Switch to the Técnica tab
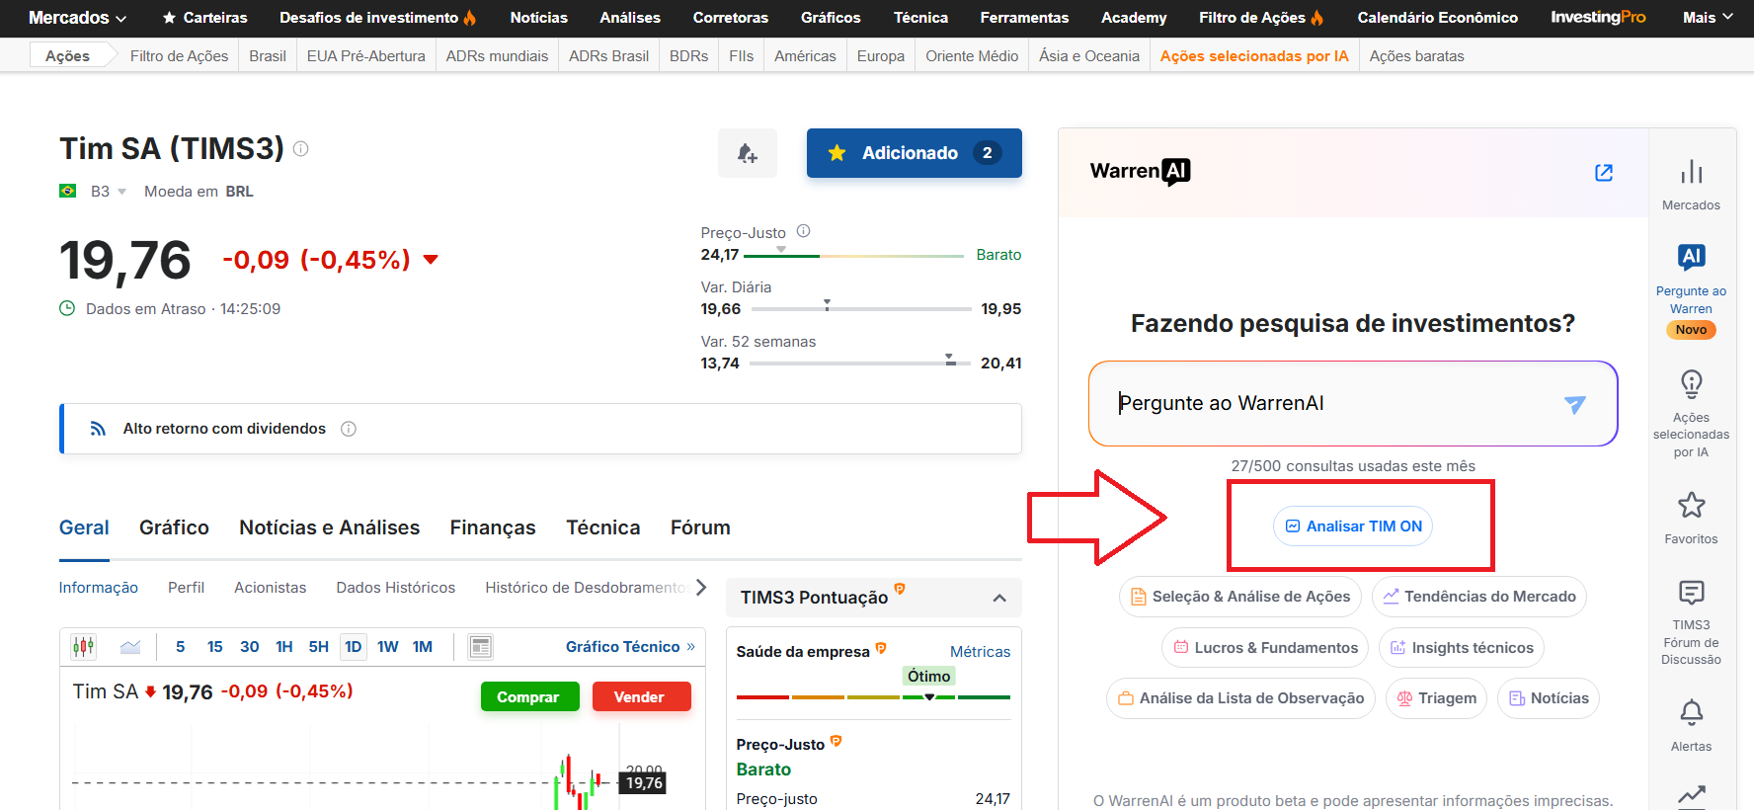The height and width of the screenshot is (810, 1754). [x=602, y=527]
